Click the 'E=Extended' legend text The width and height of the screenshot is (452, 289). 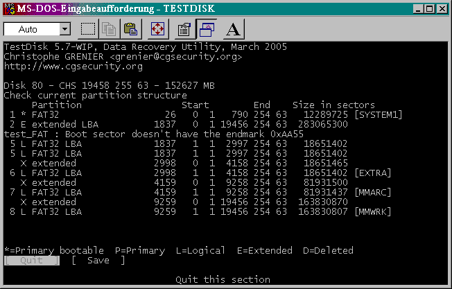point(265,250)
